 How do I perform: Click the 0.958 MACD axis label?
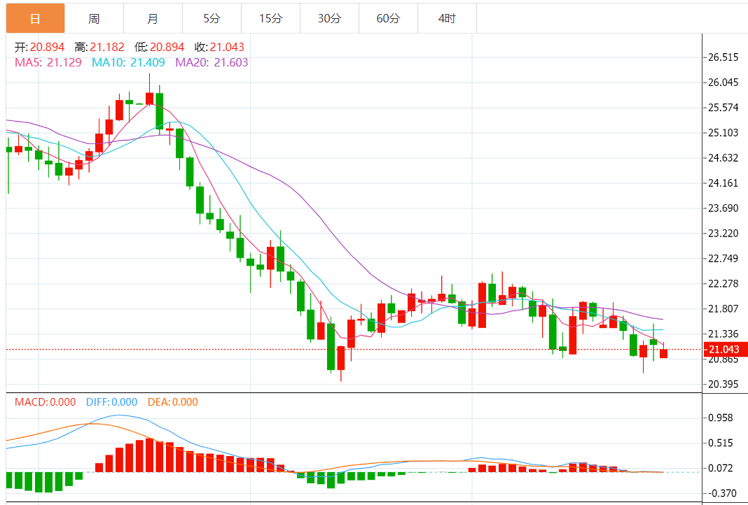point(720,418)
